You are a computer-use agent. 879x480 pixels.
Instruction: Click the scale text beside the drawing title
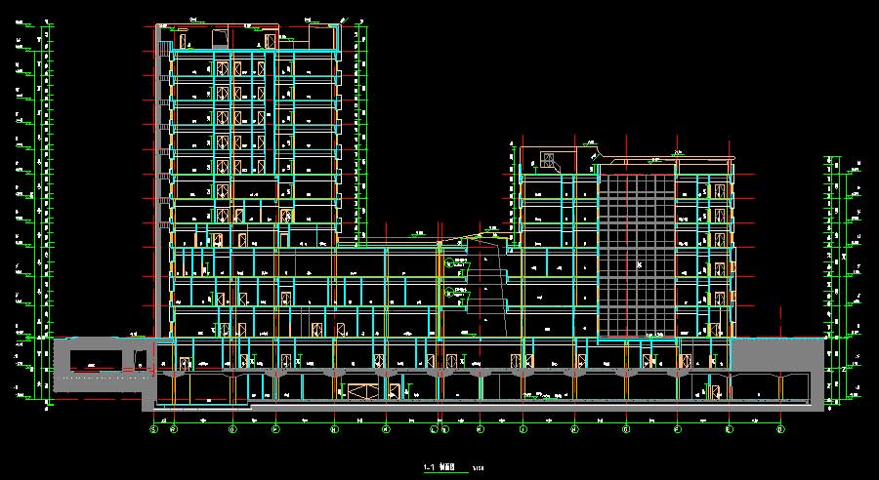click(478, 468)
